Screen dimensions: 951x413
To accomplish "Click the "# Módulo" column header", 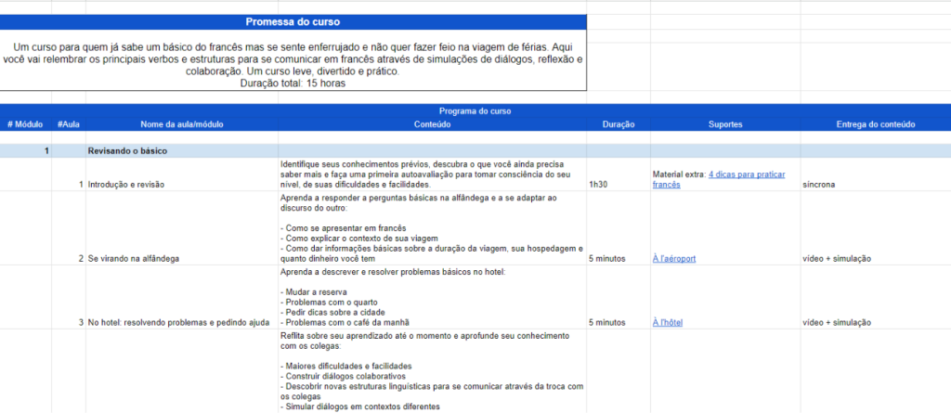I will tap(25, 123).
